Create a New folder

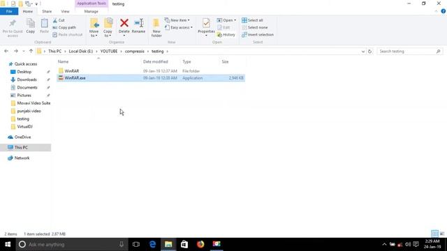(156, 28)
